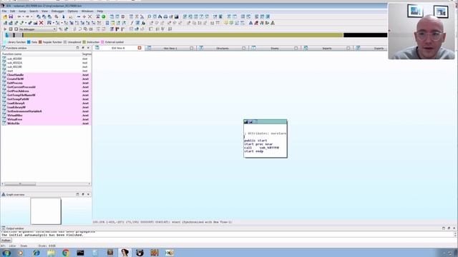Click the Open file toolbar icon

[x=5, y=17]
